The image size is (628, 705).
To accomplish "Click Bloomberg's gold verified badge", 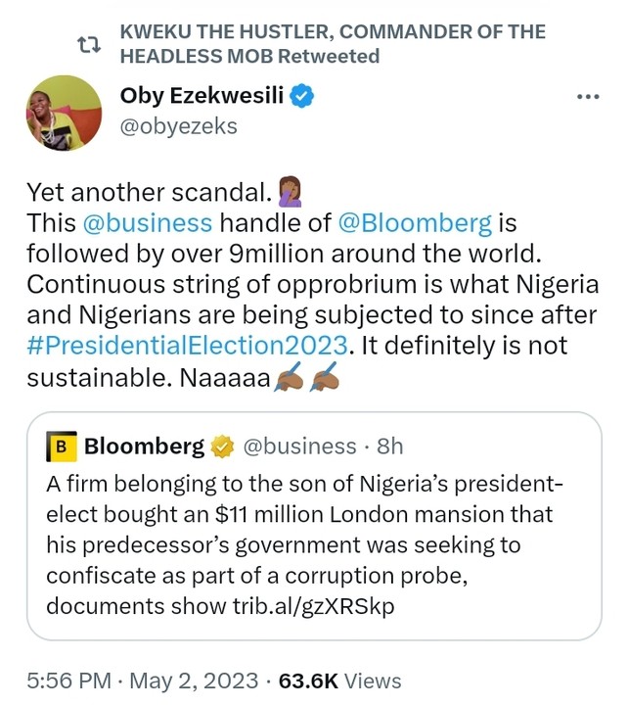I will [224, 446].
